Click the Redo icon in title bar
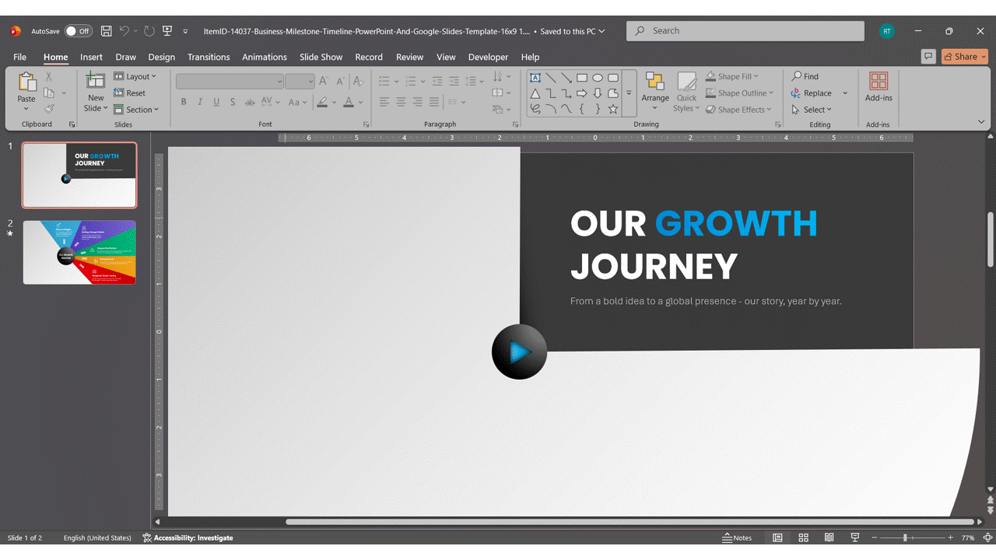The width and height of the screenshot is (996, 560). pos(149,31)
